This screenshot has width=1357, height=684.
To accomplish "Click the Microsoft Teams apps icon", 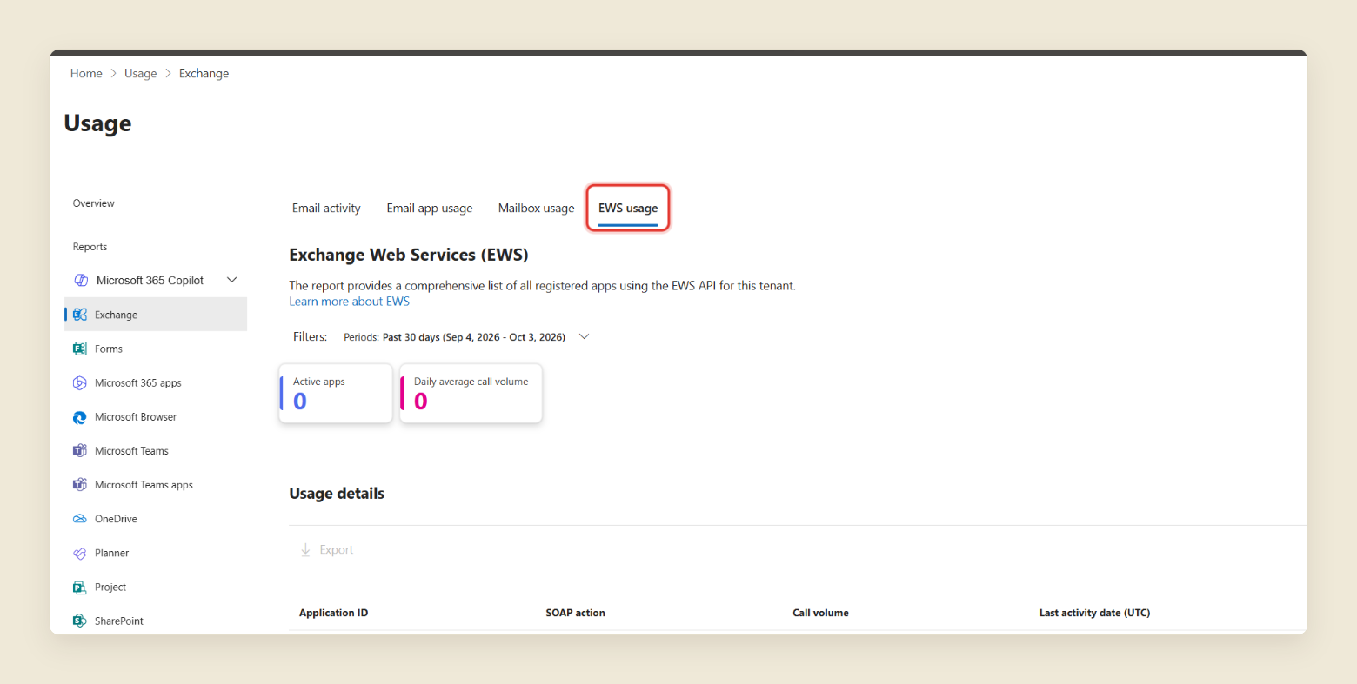I will tap(80, 485).
